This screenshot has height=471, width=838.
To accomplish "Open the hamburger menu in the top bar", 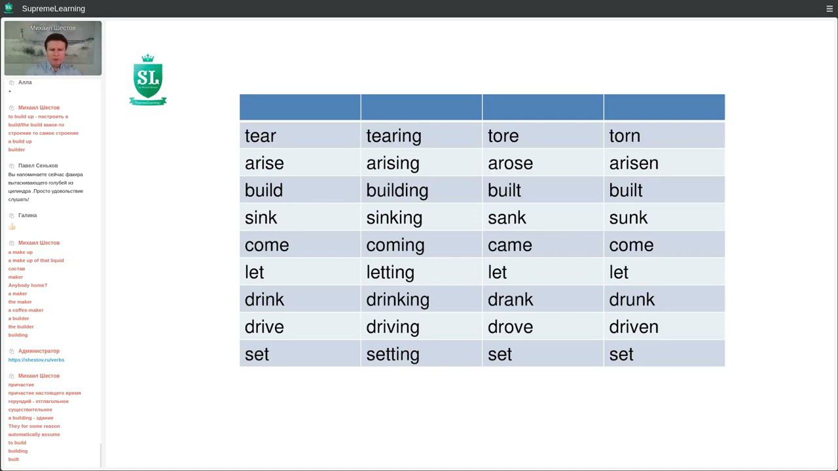I will [829, 9].
